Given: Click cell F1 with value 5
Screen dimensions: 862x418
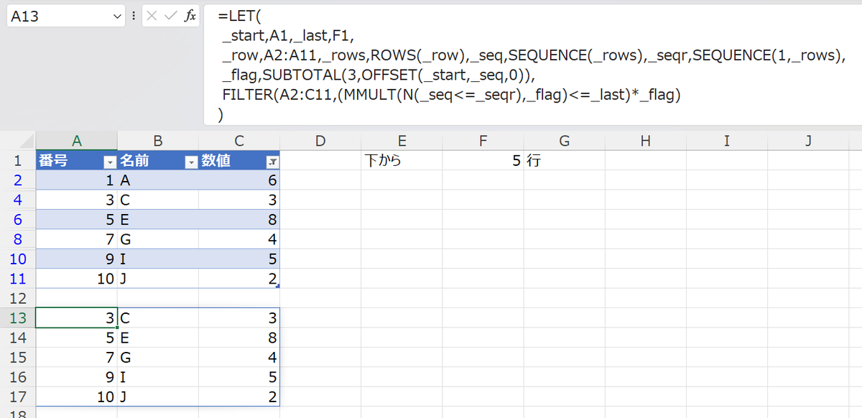Looking at the screenshot, I should coord(483,161).
